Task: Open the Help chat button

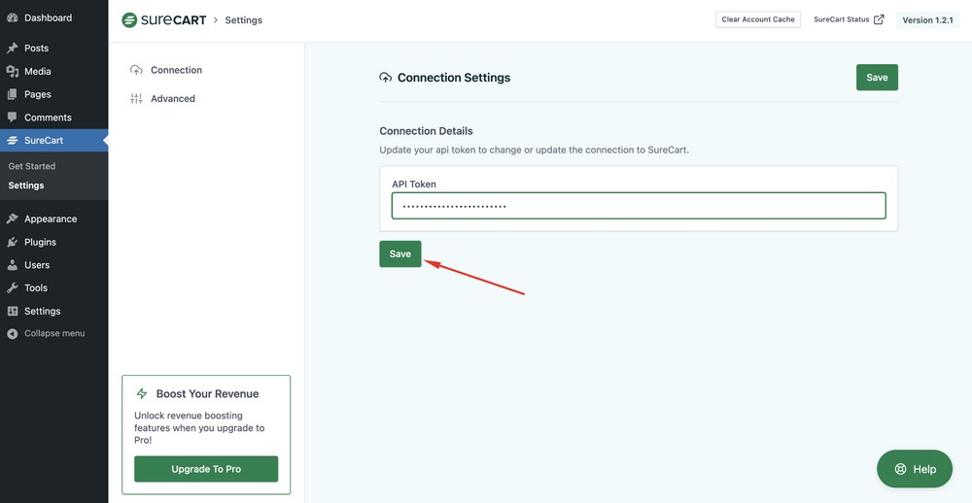Action: [915, 469]
